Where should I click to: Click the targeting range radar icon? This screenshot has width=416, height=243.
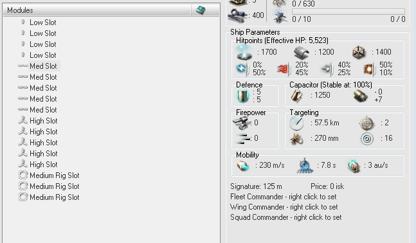click(x=296, y=123)
